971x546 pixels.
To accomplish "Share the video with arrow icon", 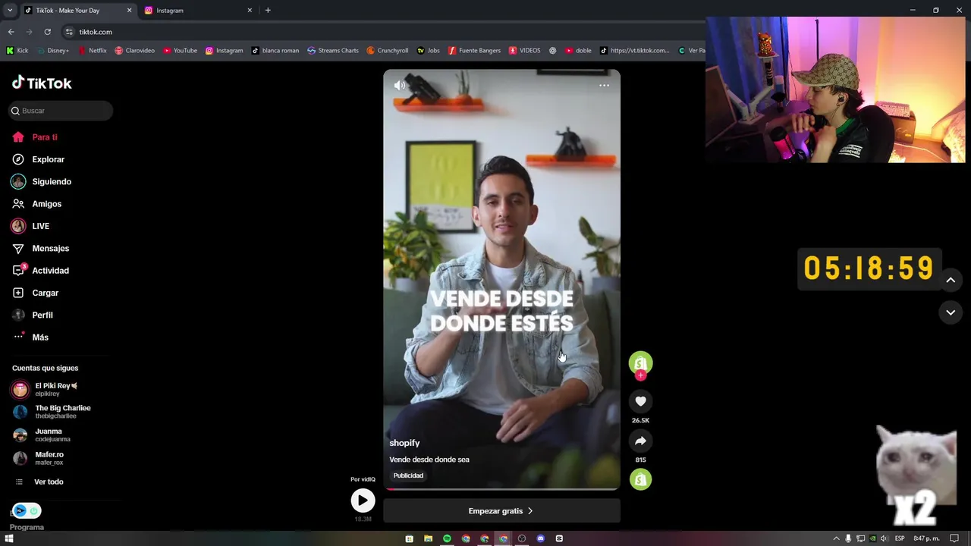I will pos(640,441).
